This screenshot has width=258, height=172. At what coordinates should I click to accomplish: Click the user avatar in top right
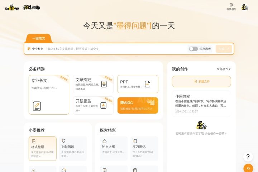click(245, 7)
